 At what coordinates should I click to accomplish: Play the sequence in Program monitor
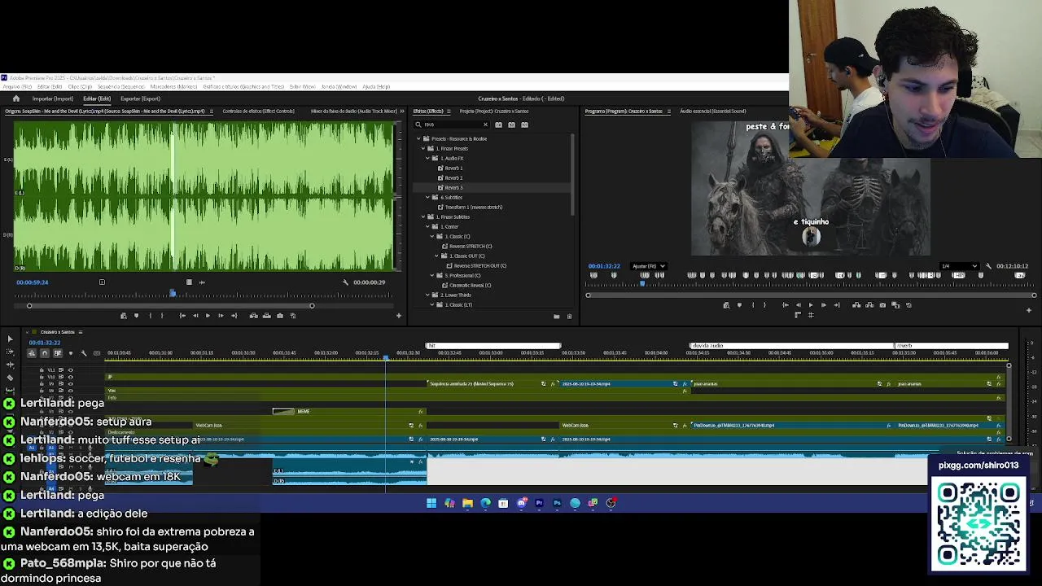(811, 305)
